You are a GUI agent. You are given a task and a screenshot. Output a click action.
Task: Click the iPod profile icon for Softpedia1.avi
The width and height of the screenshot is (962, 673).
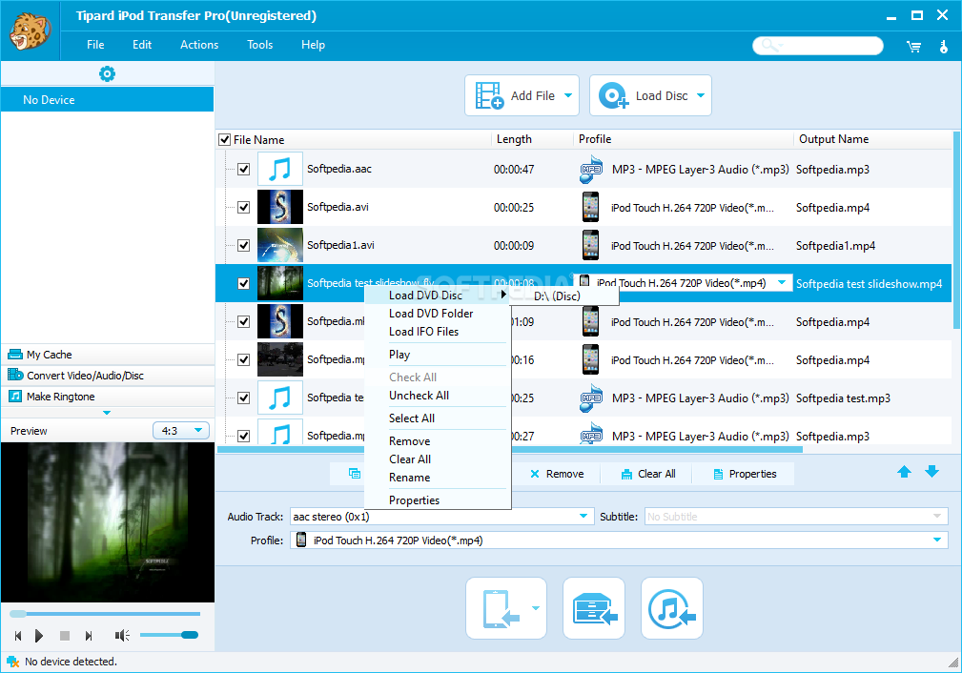coord(590,245)
